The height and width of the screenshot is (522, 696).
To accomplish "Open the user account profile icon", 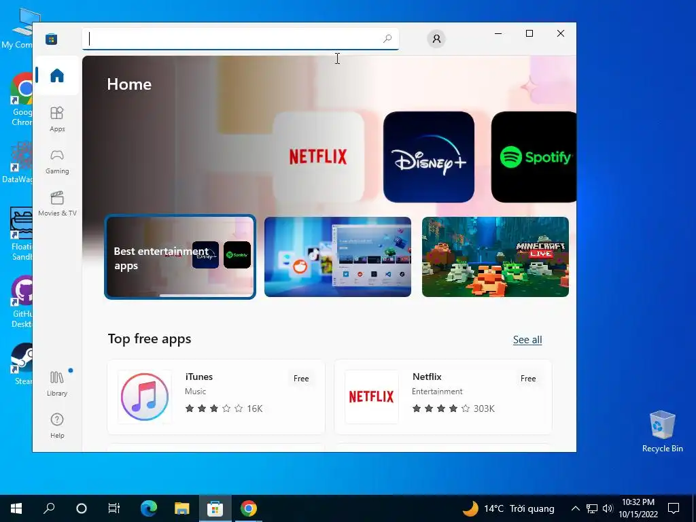I will pyautogui.click(x=436, y=39).
